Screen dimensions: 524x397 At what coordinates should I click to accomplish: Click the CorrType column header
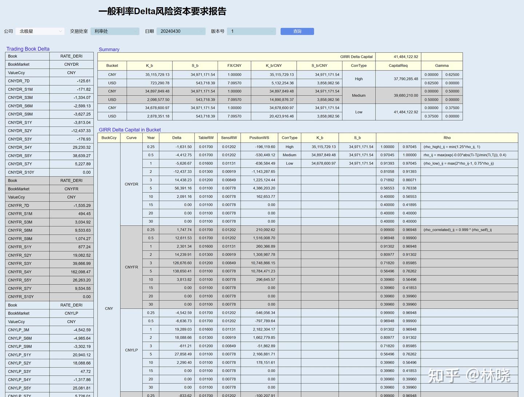click(358, 65)
